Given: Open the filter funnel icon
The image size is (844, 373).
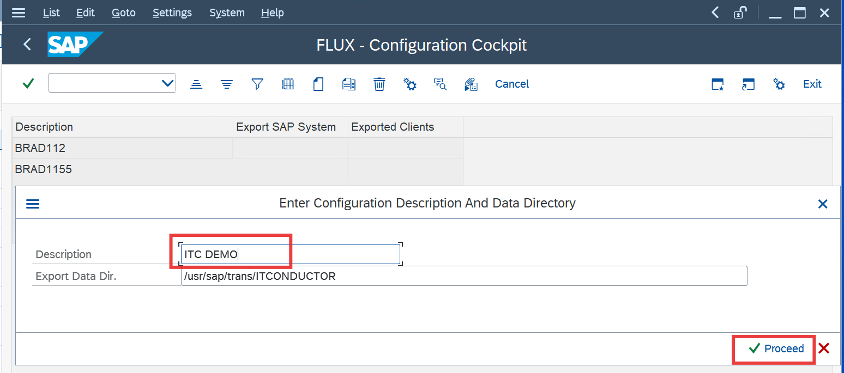Looking at the screenshot, I should point(257,84).
